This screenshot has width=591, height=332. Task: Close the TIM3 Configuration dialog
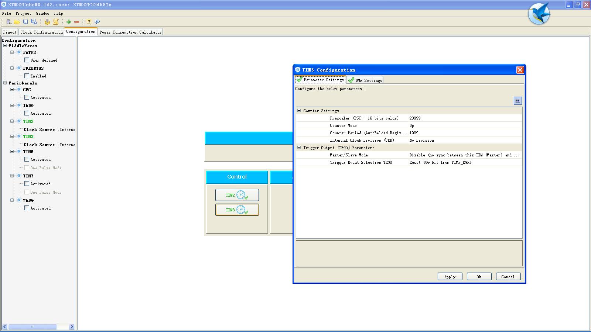[x=520, y=70]
